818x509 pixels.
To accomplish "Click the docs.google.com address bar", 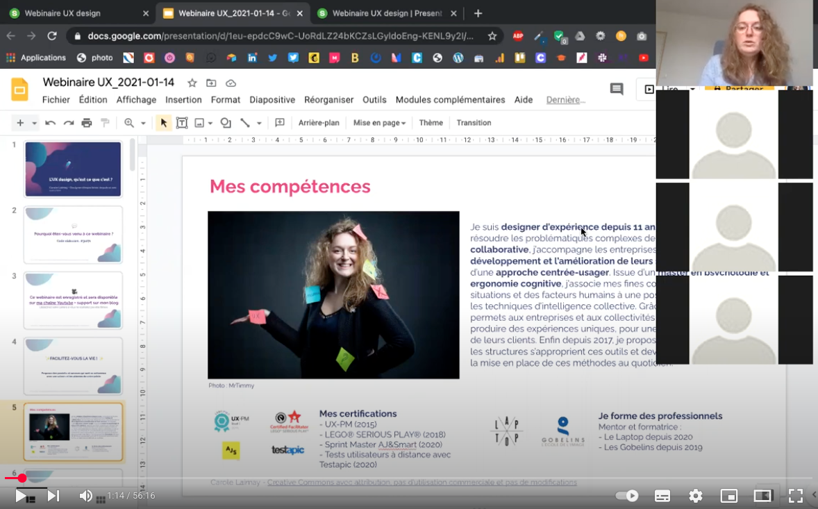I will point(281,36).
